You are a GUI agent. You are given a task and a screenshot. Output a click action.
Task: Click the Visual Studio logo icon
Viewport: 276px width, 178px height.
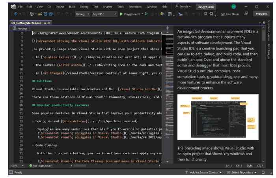click(x=13, y=7)
